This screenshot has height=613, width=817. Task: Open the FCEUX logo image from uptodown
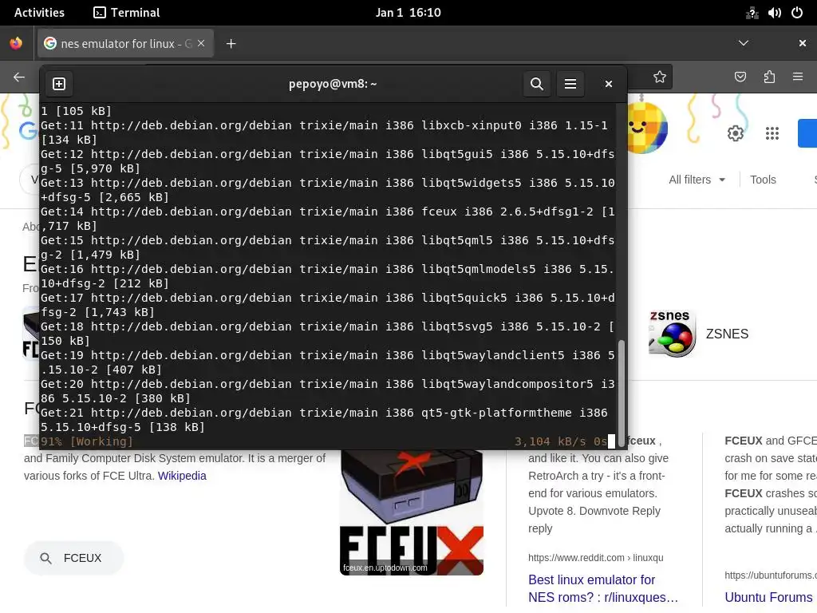click(412, 513)
